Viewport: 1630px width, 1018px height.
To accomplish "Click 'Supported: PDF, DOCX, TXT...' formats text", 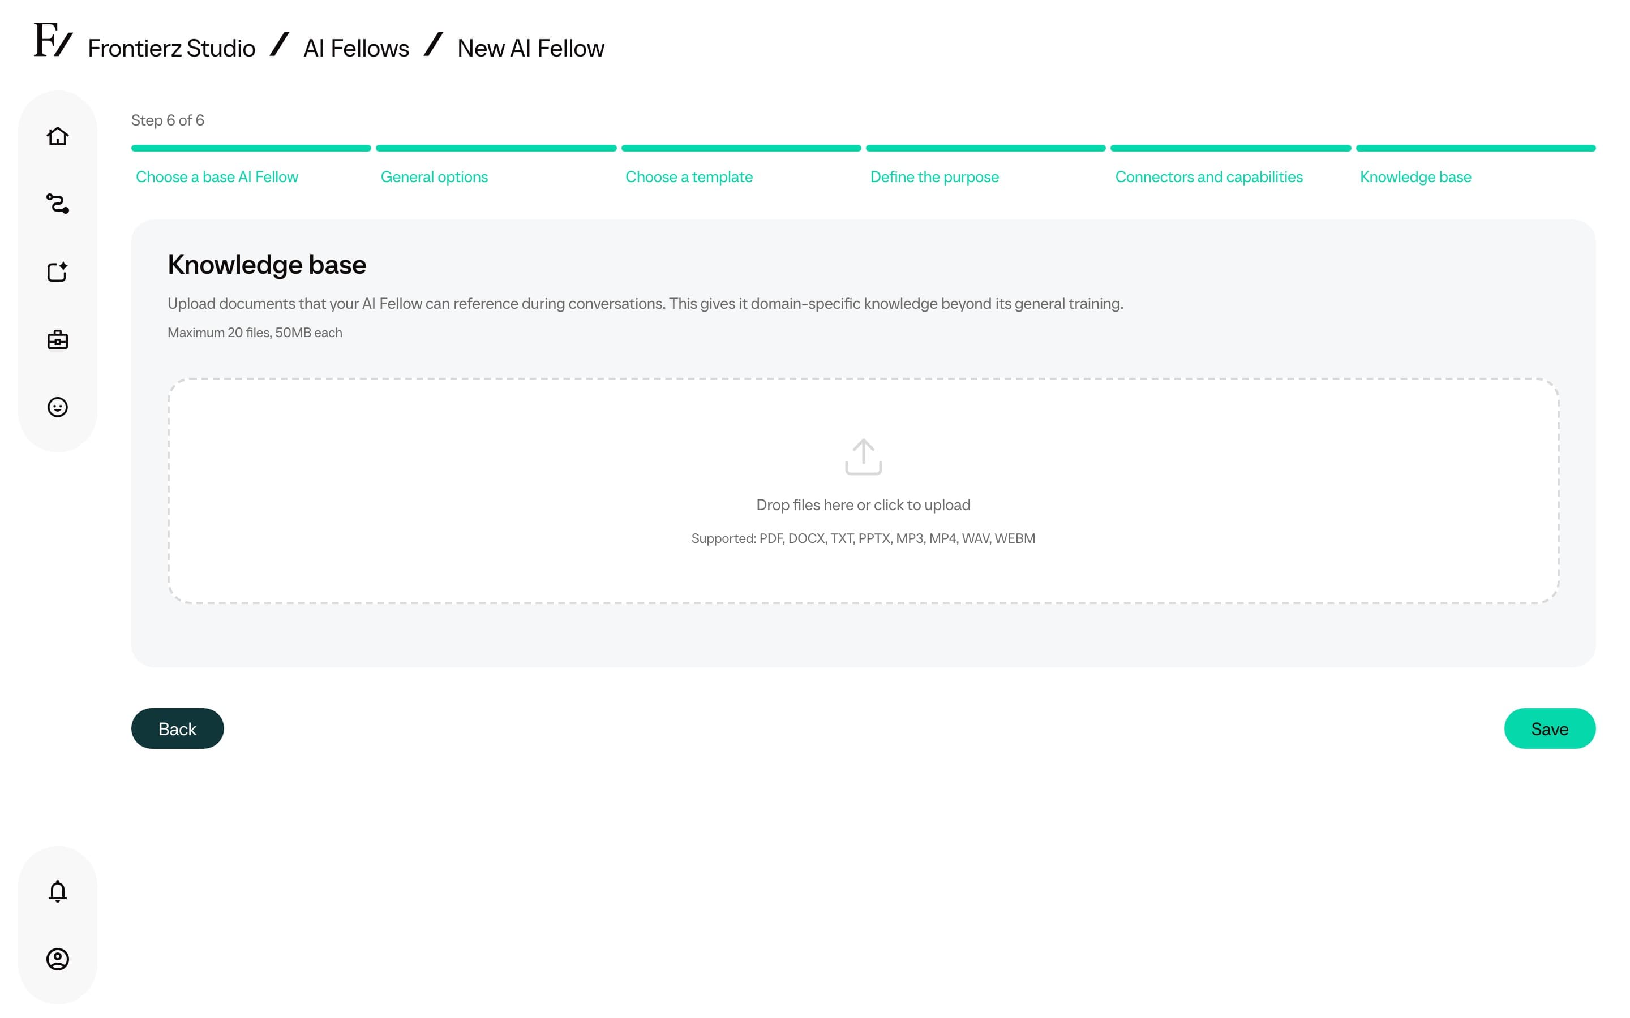I will [863, 538].
